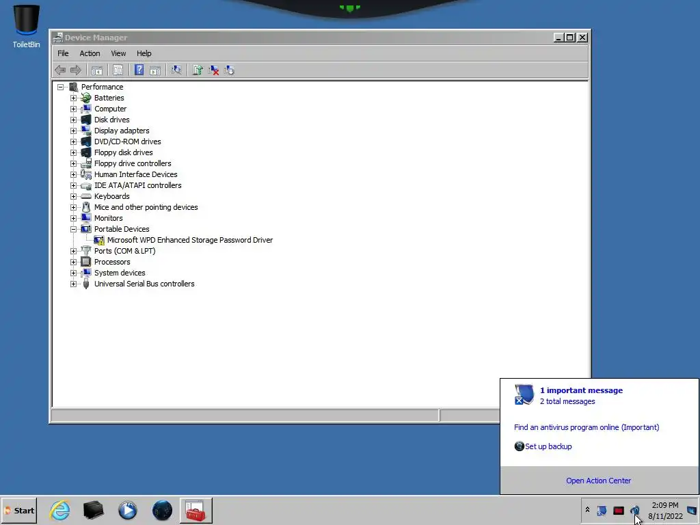Select 'Microsoft WPD Enhanced Storage Password Driver'
The image size is (700, 525).
pos(190,240)
